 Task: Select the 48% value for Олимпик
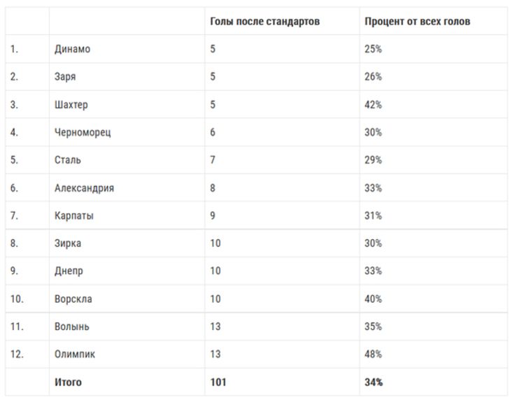tap(373, 354)
